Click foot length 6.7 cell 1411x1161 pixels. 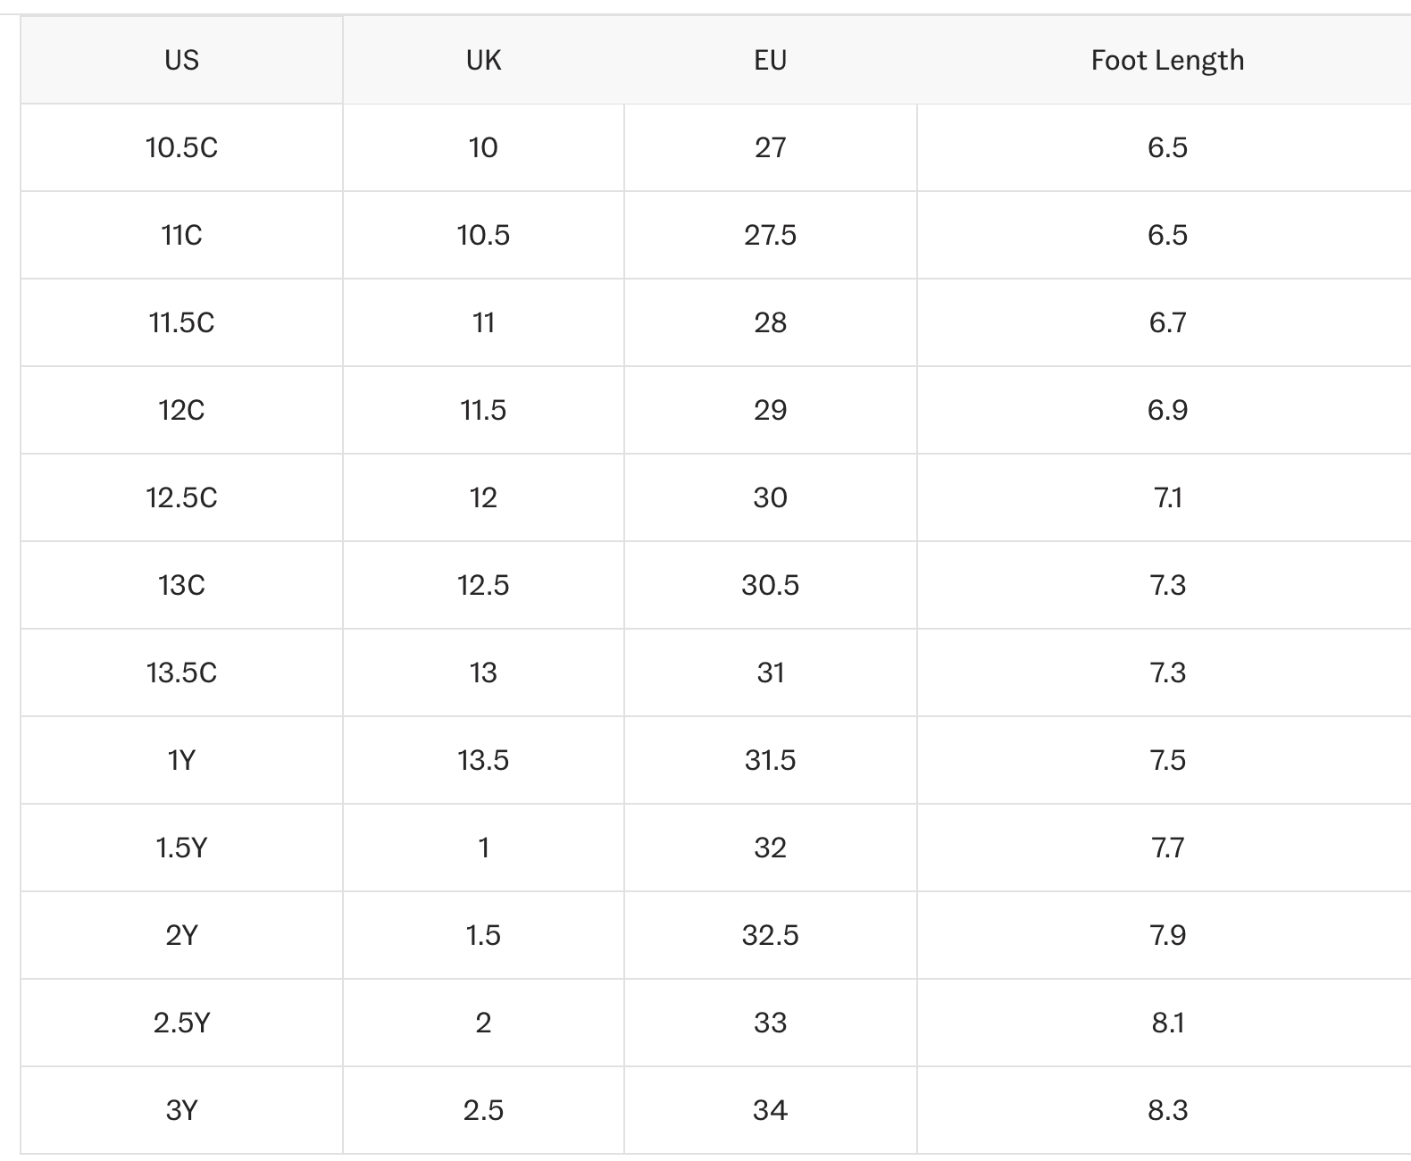(1167, 322)
